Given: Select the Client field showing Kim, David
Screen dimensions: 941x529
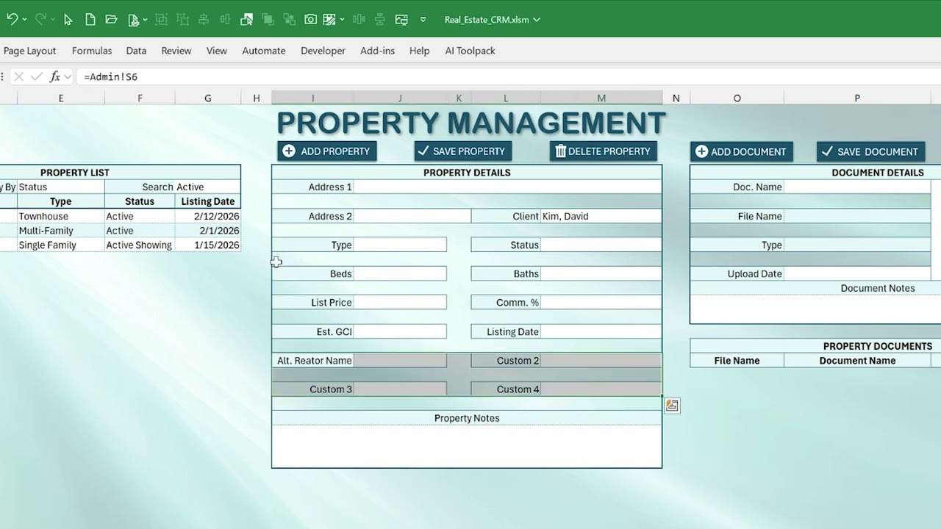Looking at the screenshot, I should pyautogui.click(x=601, y=216).
